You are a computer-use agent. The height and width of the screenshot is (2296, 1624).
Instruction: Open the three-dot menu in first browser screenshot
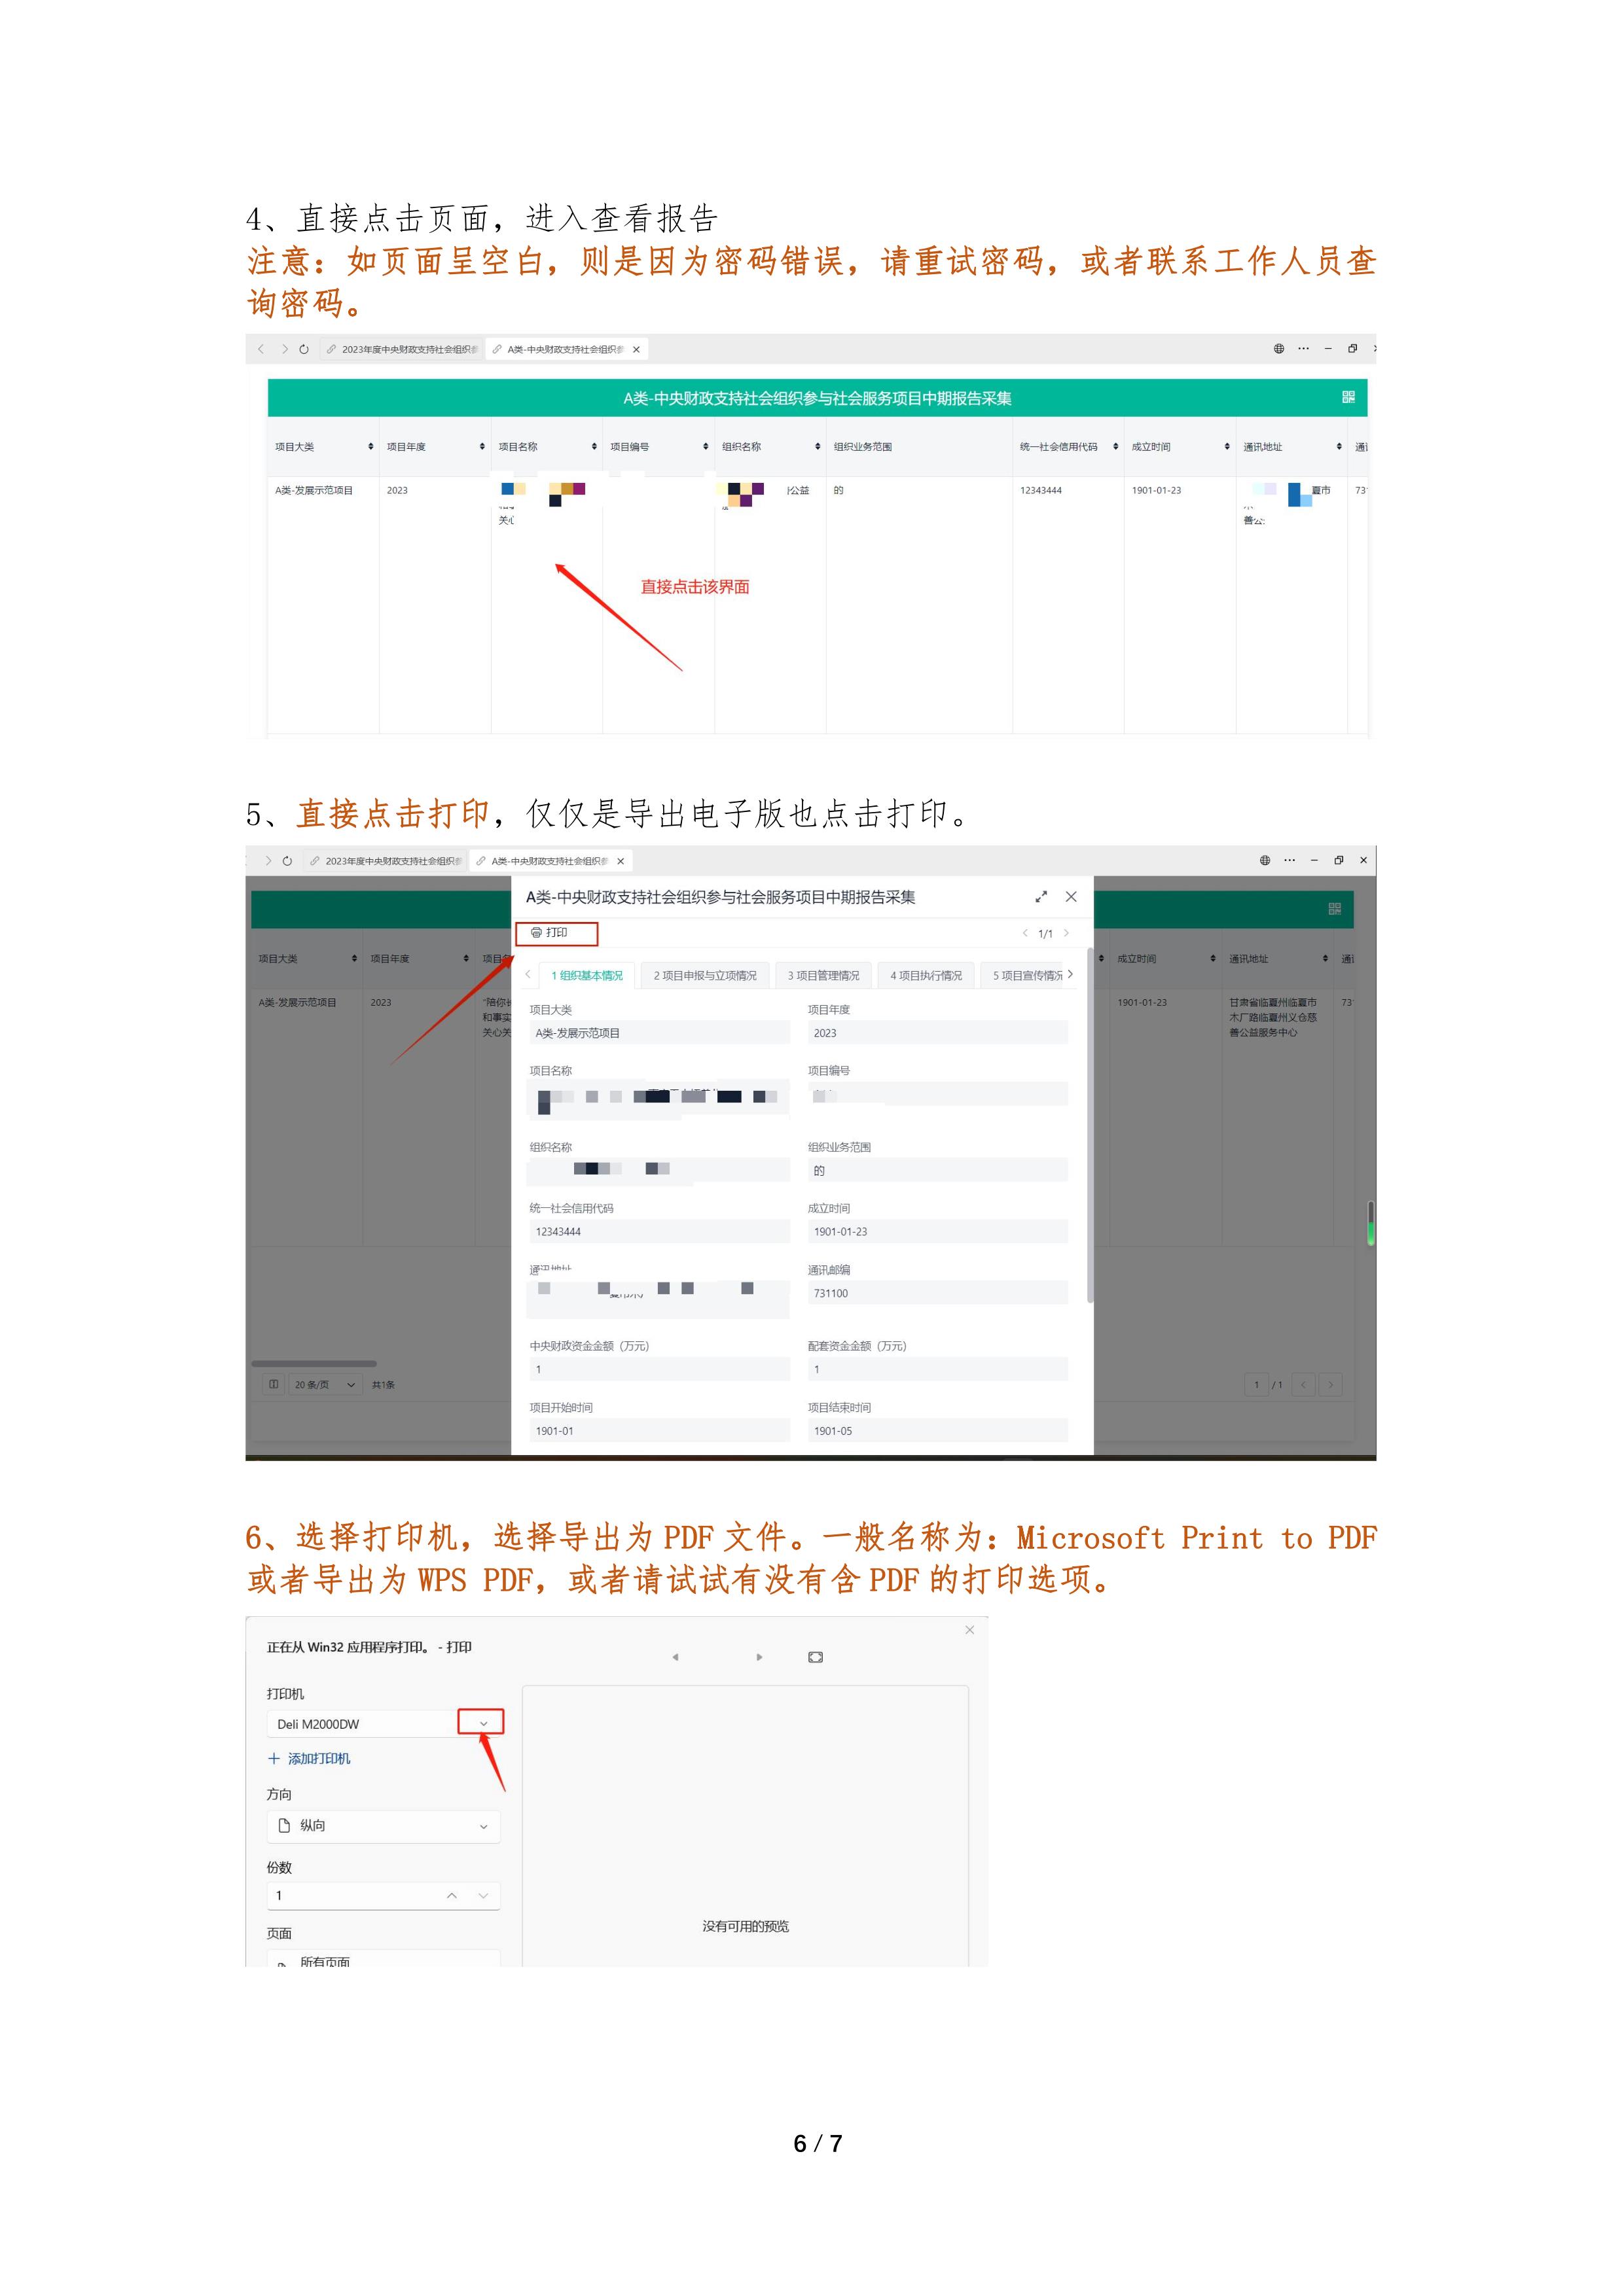pyautogui.click(x=1303, y=349)
